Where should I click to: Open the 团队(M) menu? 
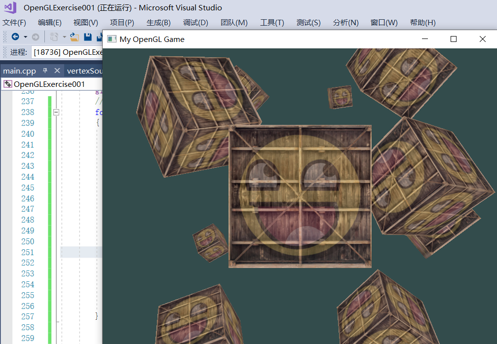point(234,23)
